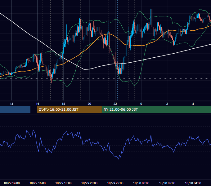
Task: Click the NY 21:00-06:00 JST session bar
Action: (156, 109)
